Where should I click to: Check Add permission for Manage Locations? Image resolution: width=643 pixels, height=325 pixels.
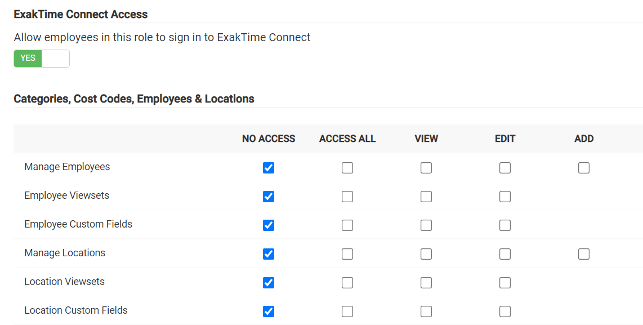point(584,254)
